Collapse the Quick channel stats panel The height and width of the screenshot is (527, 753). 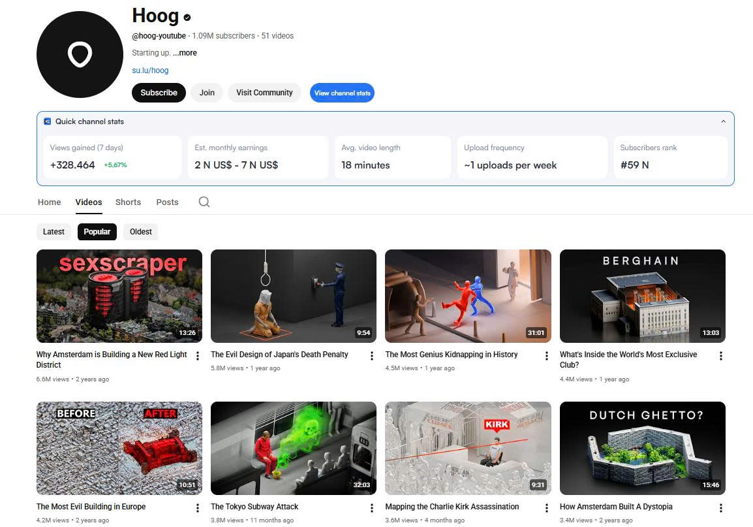(x=723, y=121)
